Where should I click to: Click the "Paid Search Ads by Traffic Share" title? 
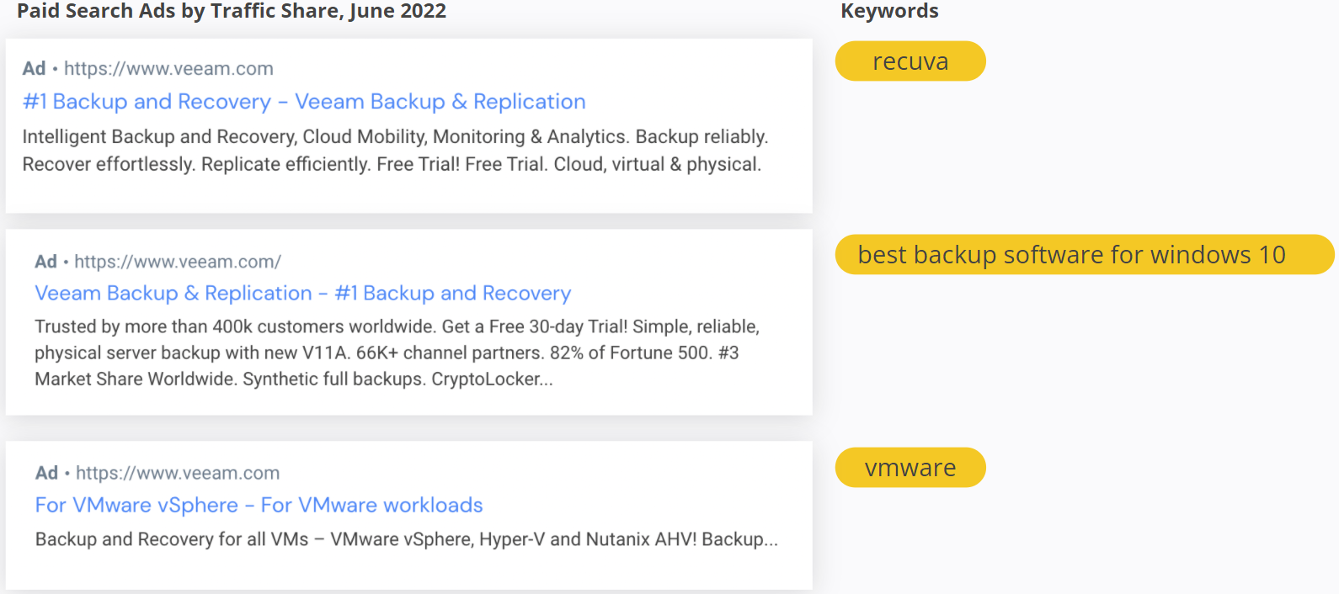(x=232, y=11)
